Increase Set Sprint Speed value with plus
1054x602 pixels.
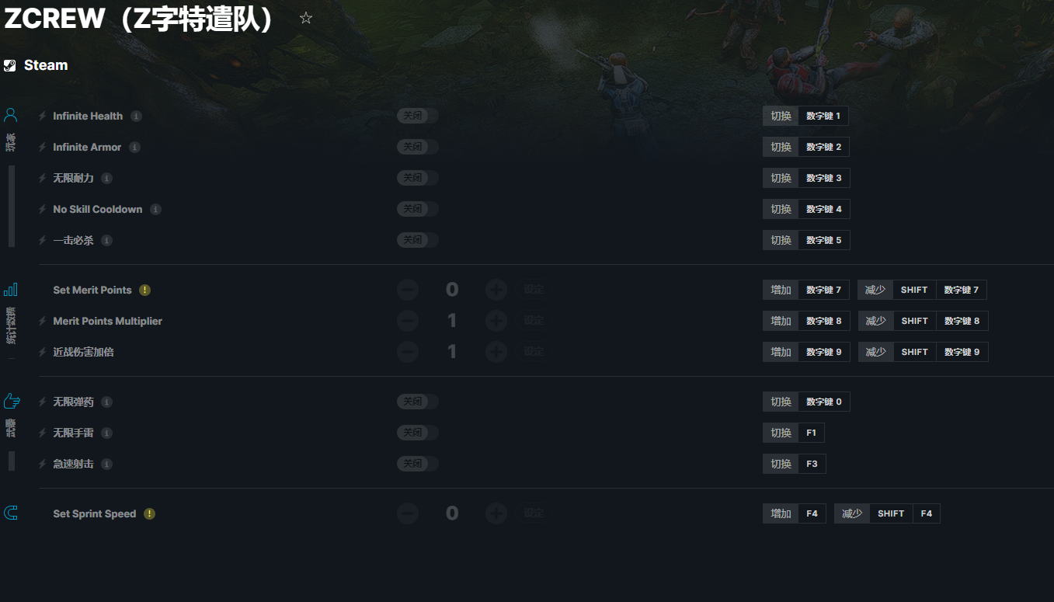(496, 513)
